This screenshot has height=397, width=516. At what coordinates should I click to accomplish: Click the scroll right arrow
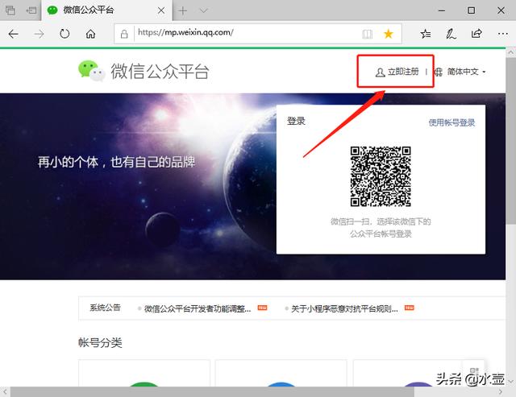tap(501, 391)
